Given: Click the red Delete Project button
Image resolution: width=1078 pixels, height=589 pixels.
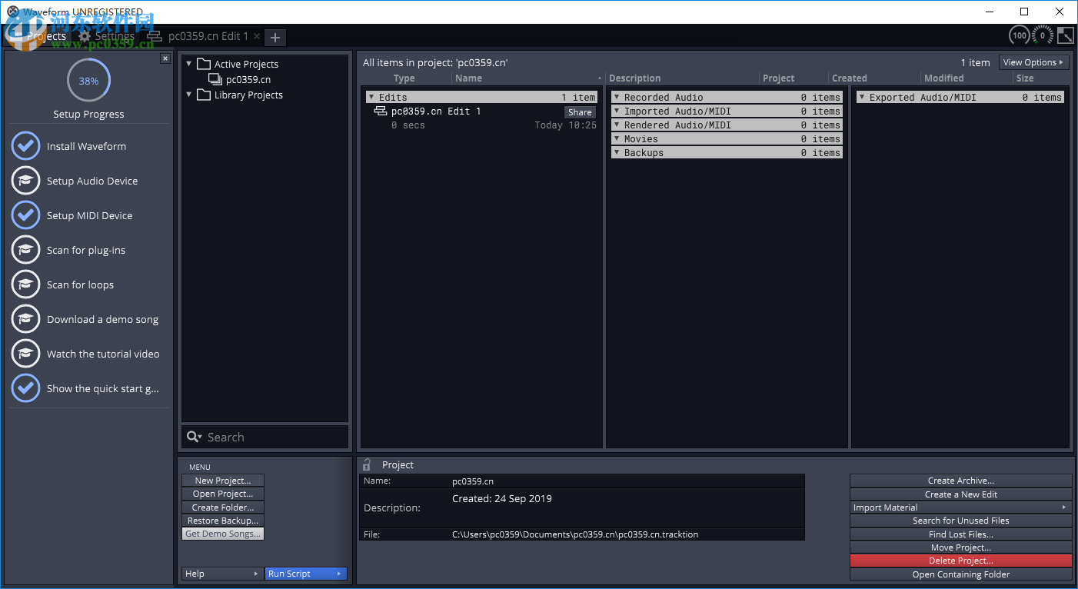Looking at the screenshot, I should 960,561.
